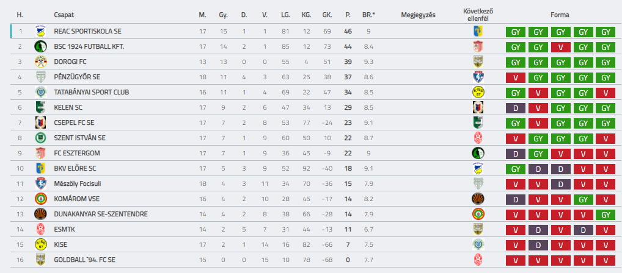Click red V form badge in BSC row

point(560,47)
